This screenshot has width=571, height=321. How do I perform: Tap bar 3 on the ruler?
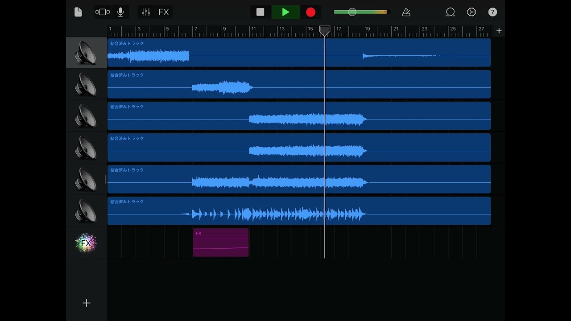139,29
